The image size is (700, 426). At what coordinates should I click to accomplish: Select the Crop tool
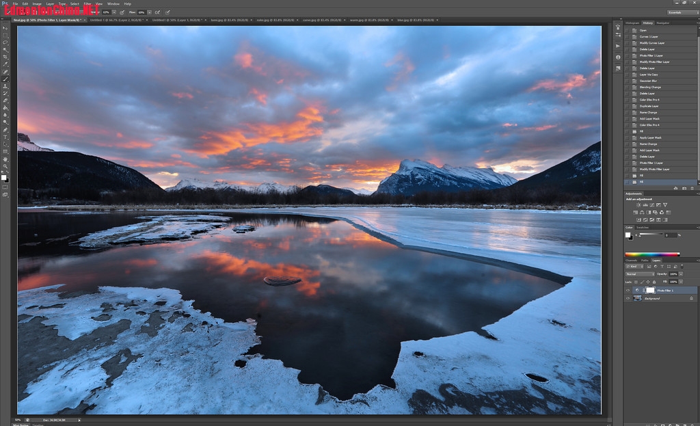coord(5,57)
